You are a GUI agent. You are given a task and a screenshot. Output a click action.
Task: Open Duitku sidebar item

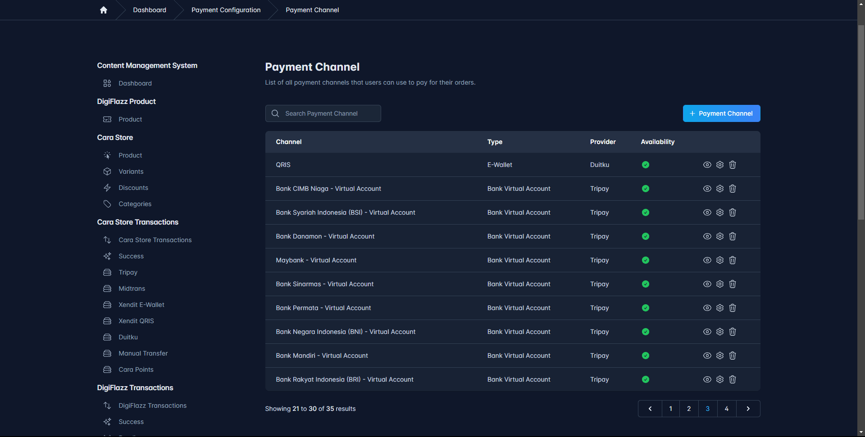click(128, 337)
